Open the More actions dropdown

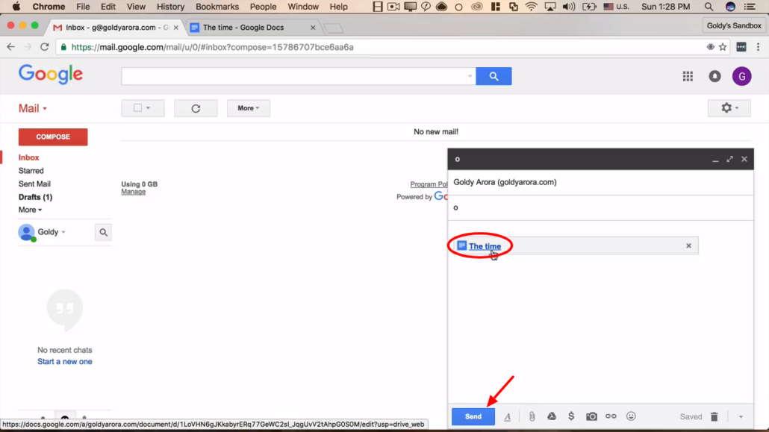(x=249, y=108)
